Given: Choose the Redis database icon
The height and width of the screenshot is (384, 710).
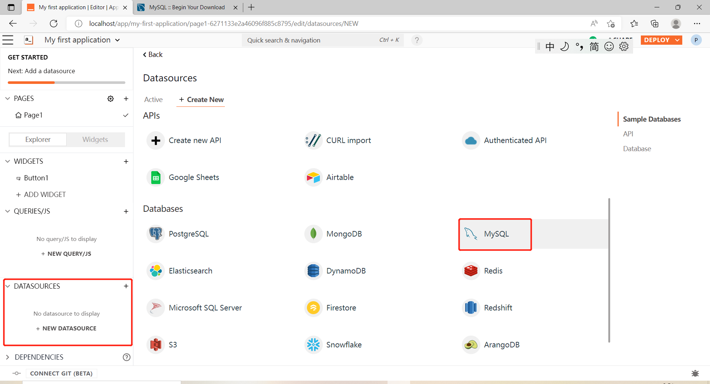Looking at the screenshot, I should pos(471,271).
